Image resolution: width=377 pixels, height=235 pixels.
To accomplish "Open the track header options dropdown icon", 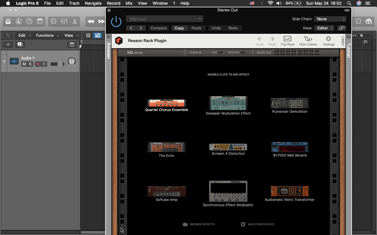I will 72,45.
